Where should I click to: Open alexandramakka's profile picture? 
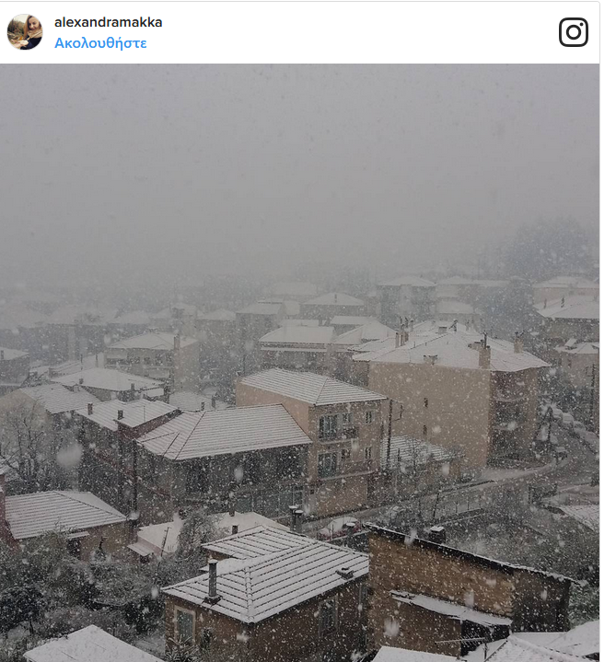(25, 32)
